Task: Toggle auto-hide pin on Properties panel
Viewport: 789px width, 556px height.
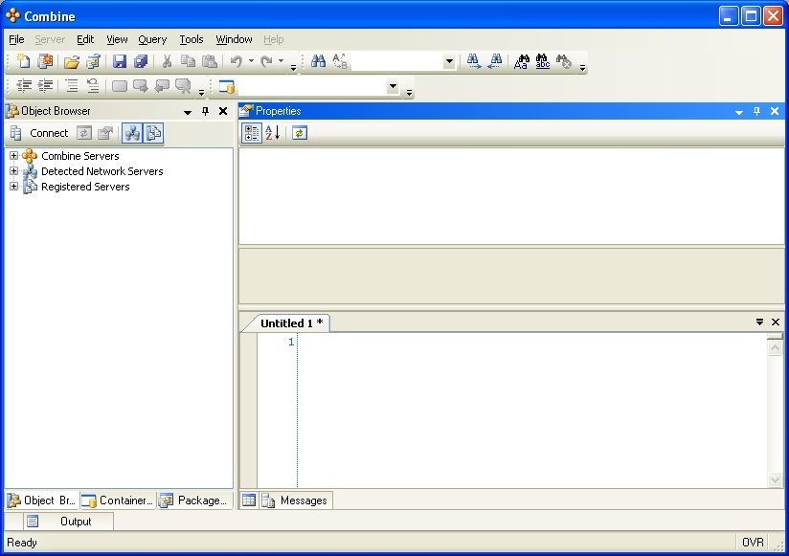Action: coord(756,111)
